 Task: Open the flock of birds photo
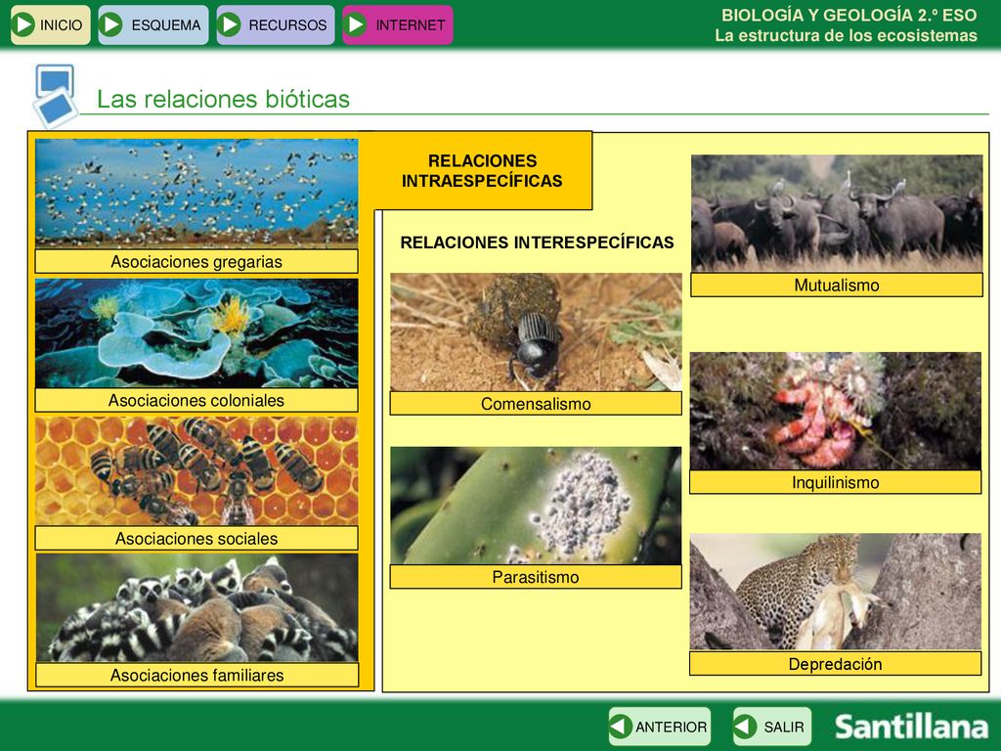click(x=196, y=194)
